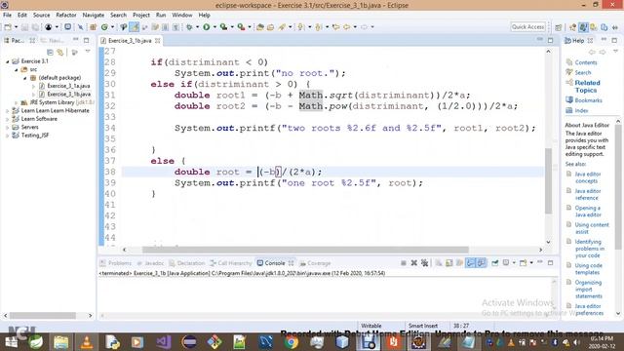Viewport: 624px width, 351px height.
Task: Click the New Java Class icon
Action: (x=104, y=27)
